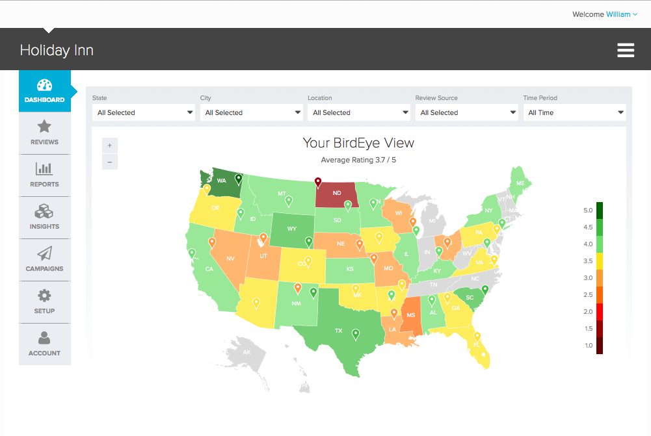This screenshot has height=436, width=651.
Task: Open the hamburger menu icon
Action: click(x=626, y=51)
